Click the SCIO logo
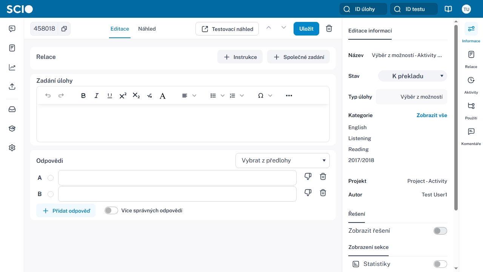Screen dimensions: 483x272 tap(20, 9)
